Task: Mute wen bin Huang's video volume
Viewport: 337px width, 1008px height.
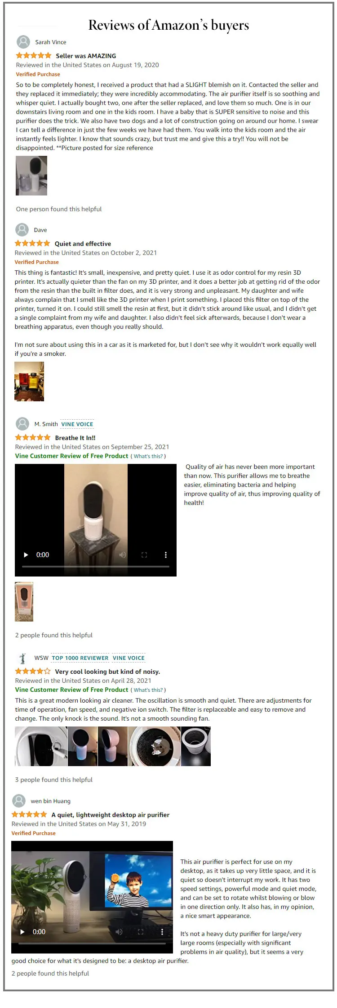Action: point(119,931)
